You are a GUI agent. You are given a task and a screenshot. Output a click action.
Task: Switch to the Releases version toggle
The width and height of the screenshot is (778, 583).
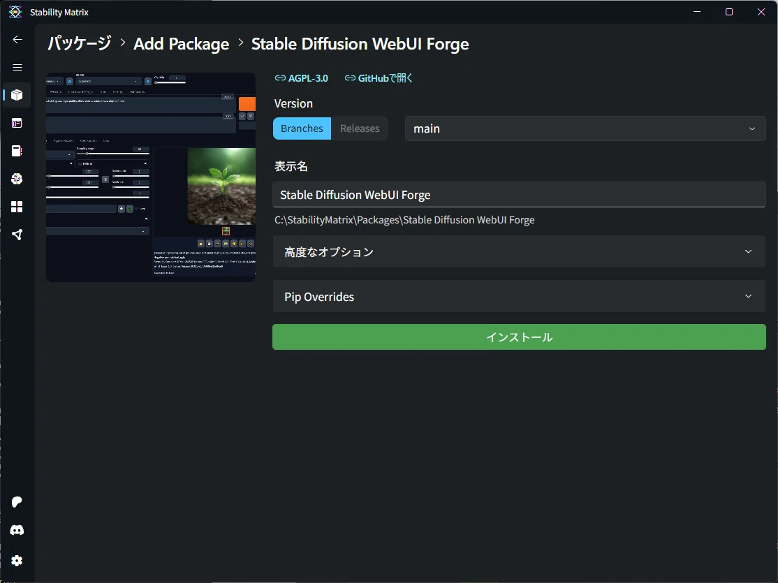pos(360,128)
